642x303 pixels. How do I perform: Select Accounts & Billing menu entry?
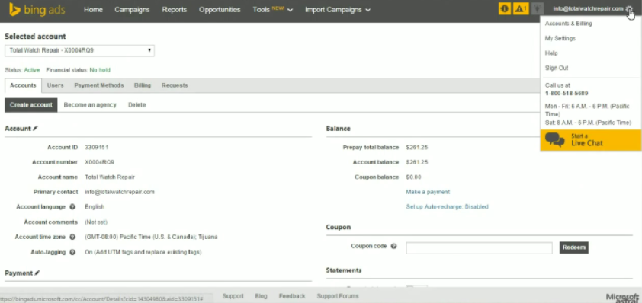point(568,24)
